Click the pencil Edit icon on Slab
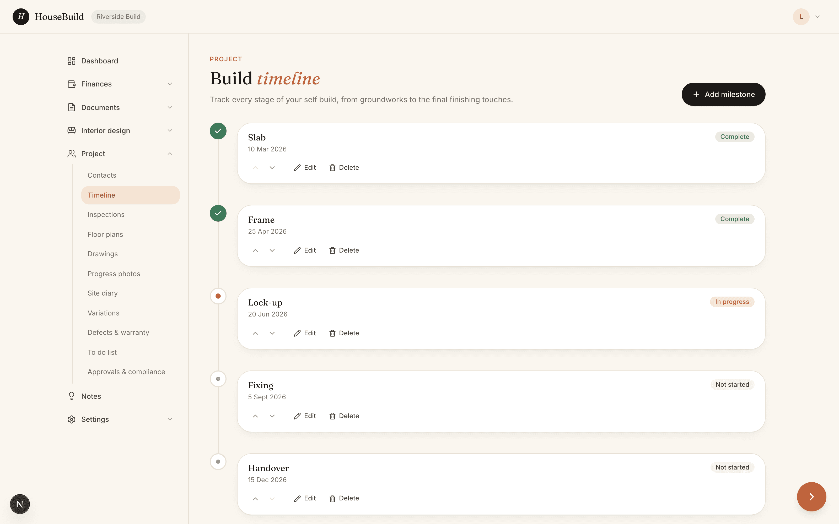 [x=297, y=168]
